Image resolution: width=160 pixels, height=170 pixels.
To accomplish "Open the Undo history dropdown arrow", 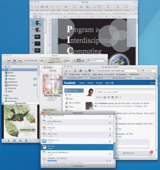I will [55, 6].
